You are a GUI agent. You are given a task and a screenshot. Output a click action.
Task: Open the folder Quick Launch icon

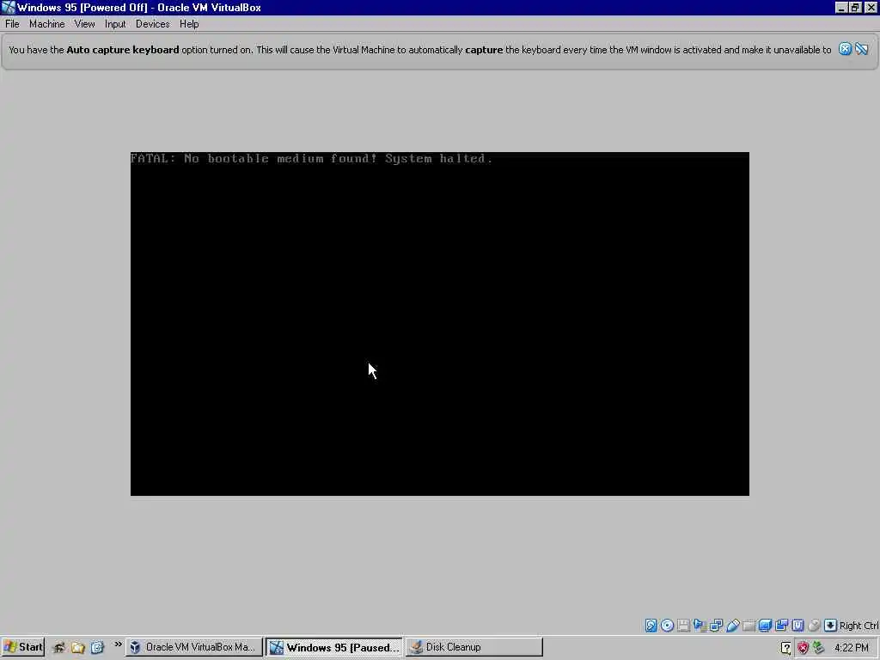pyautogui.click(x=78, y=647)
